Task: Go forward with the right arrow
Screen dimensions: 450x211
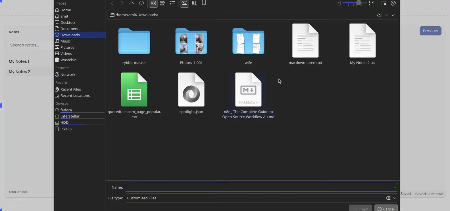Action: click(122, 3)
